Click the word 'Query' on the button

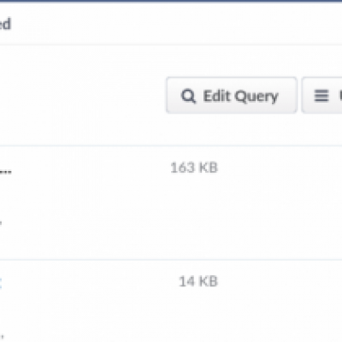pos(256,97)
